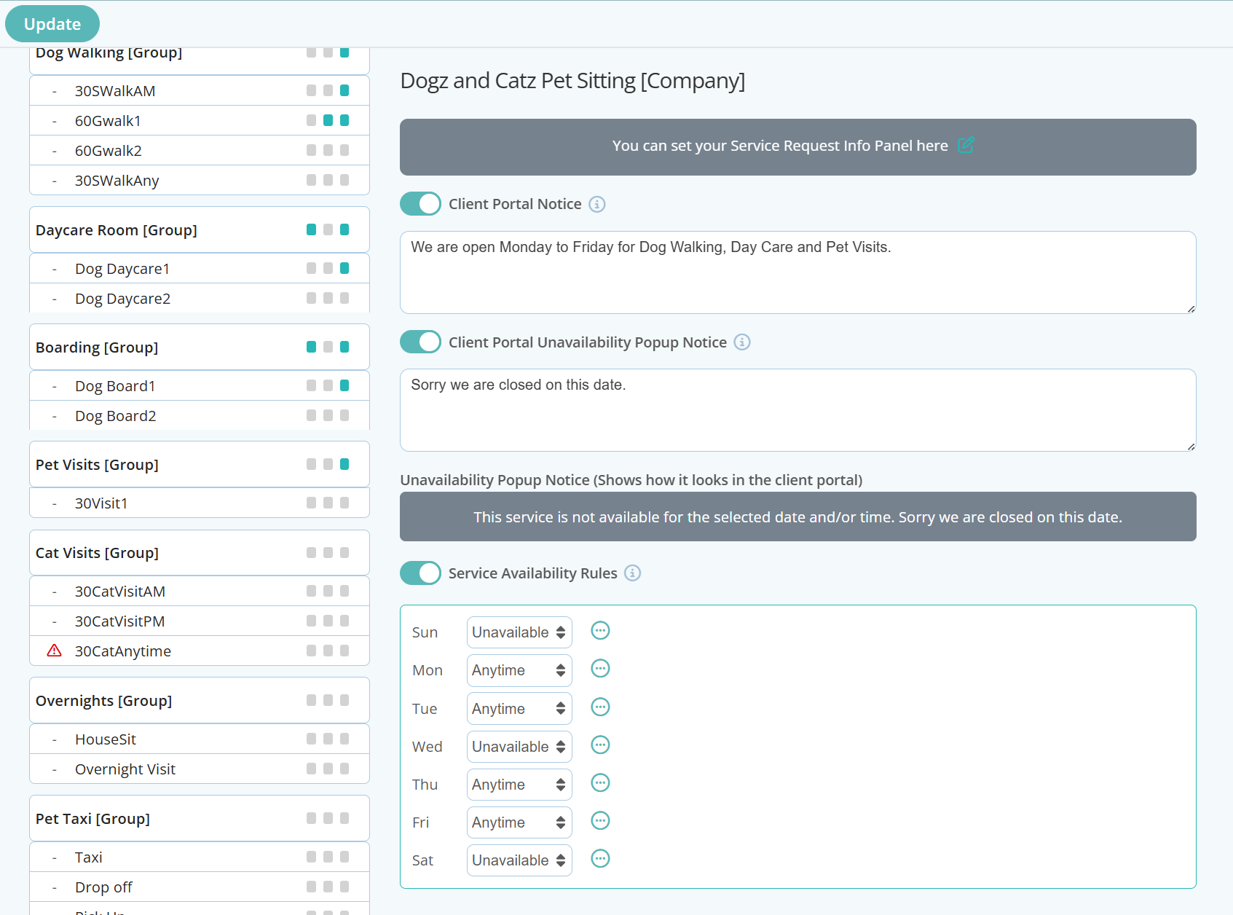Select the 30Visit1 service

pyautogui.click(x=199, y=503)
